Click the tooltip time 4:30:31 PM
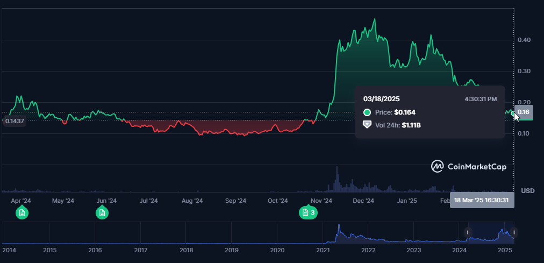544x263 pixels. pos(481,99)
